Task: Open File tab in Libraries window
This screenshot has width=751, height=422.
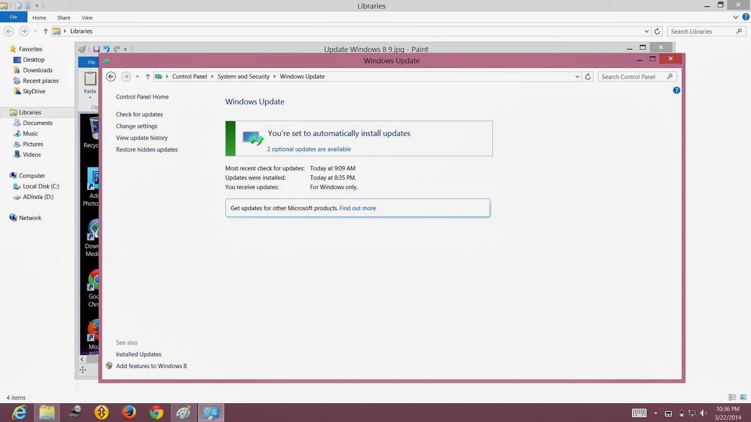Action: click(14, 17)
